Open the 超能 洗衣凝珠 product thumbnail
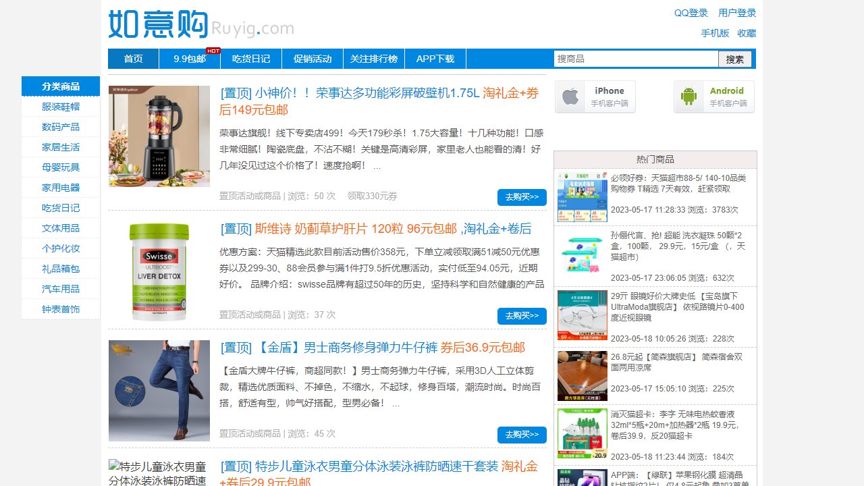The image size is (864, 486). point(583,254)
